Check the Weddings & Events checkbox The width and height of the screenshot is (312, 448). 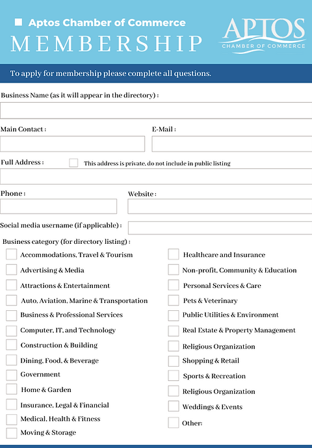pyautogui.click(x=174, y=406)
